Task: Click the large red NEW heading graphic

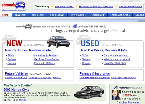Action: click(x=14, y=43)
